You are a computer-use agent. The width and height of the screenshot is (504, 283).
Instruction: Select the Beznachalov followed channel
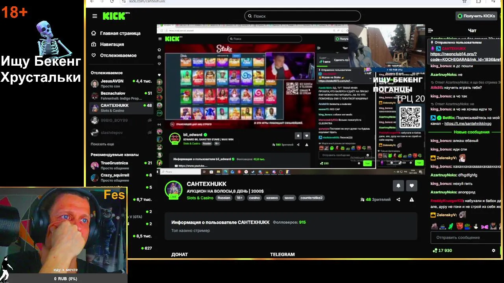[121, 96]
